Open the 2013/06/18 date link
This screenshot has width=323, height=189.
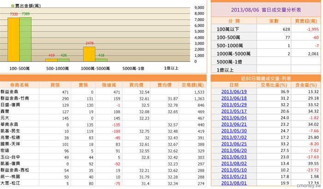234,98
